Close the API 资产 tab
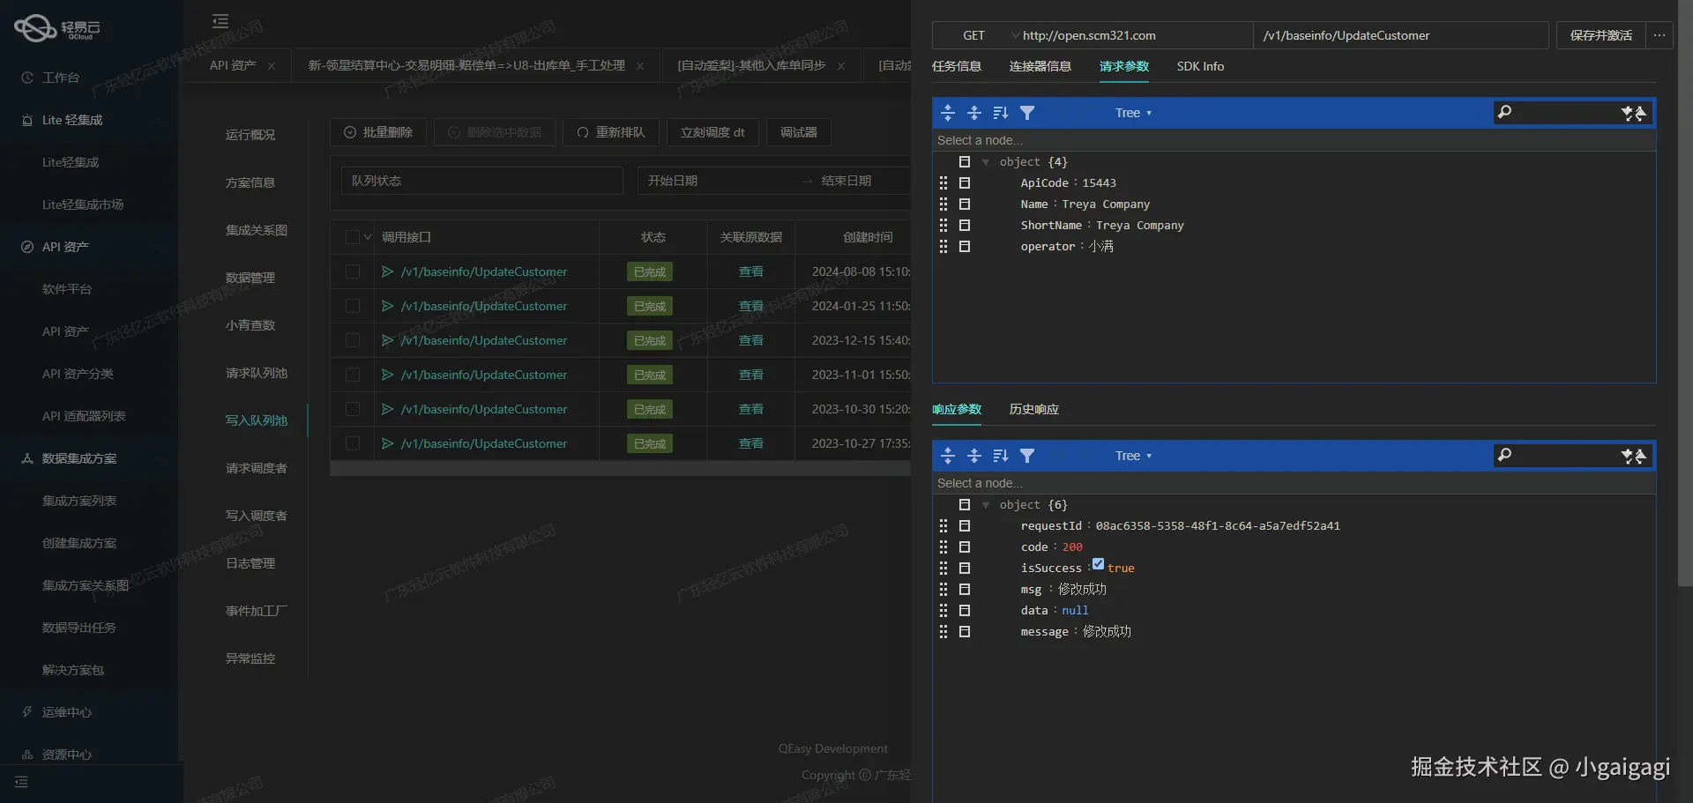The width and height of the screenshot is (1693, 803). pos(272,66)
